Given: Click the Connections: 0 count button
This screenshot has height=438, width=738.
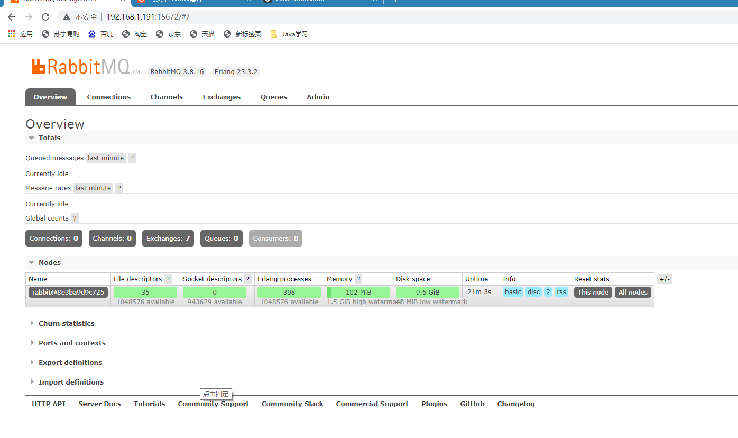Looking at the screenshot, I should [54, 238].
